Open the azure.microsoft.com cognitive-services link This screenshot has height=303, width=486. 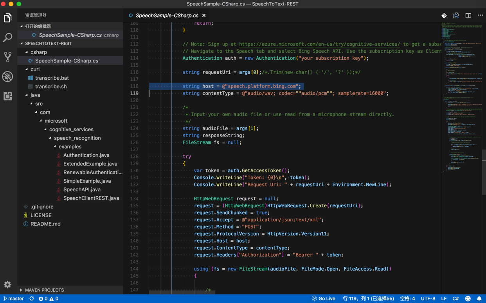coord(319,44)
